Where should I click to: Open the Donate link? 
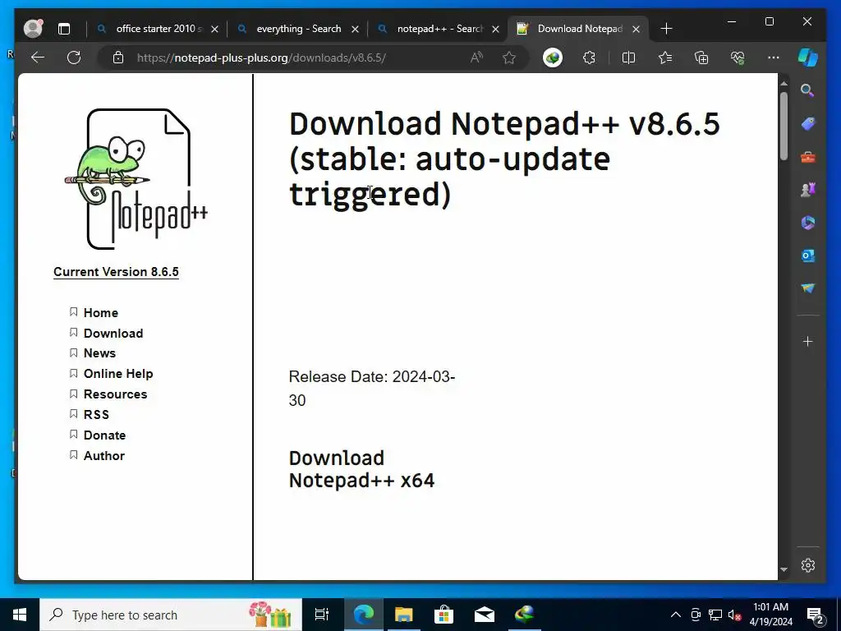coord(104,435)
